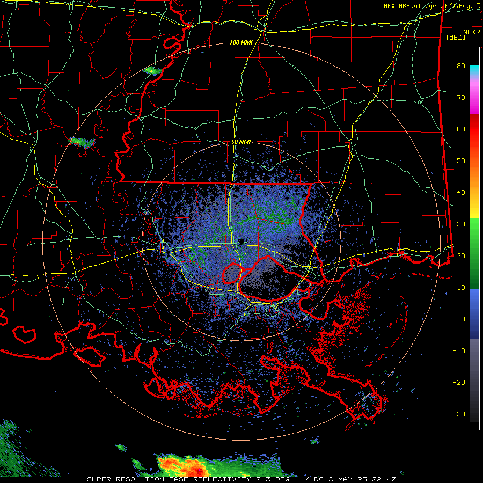Click the 40 value on the dBZ scale
The width and height of the screenshot is (483, 483).
click(461, 193)
